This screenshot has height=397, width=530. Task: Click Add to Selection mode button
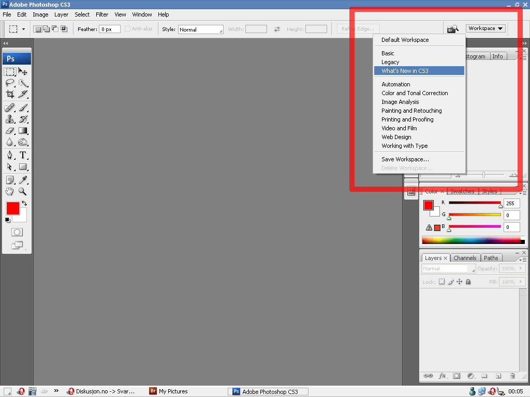46,29
